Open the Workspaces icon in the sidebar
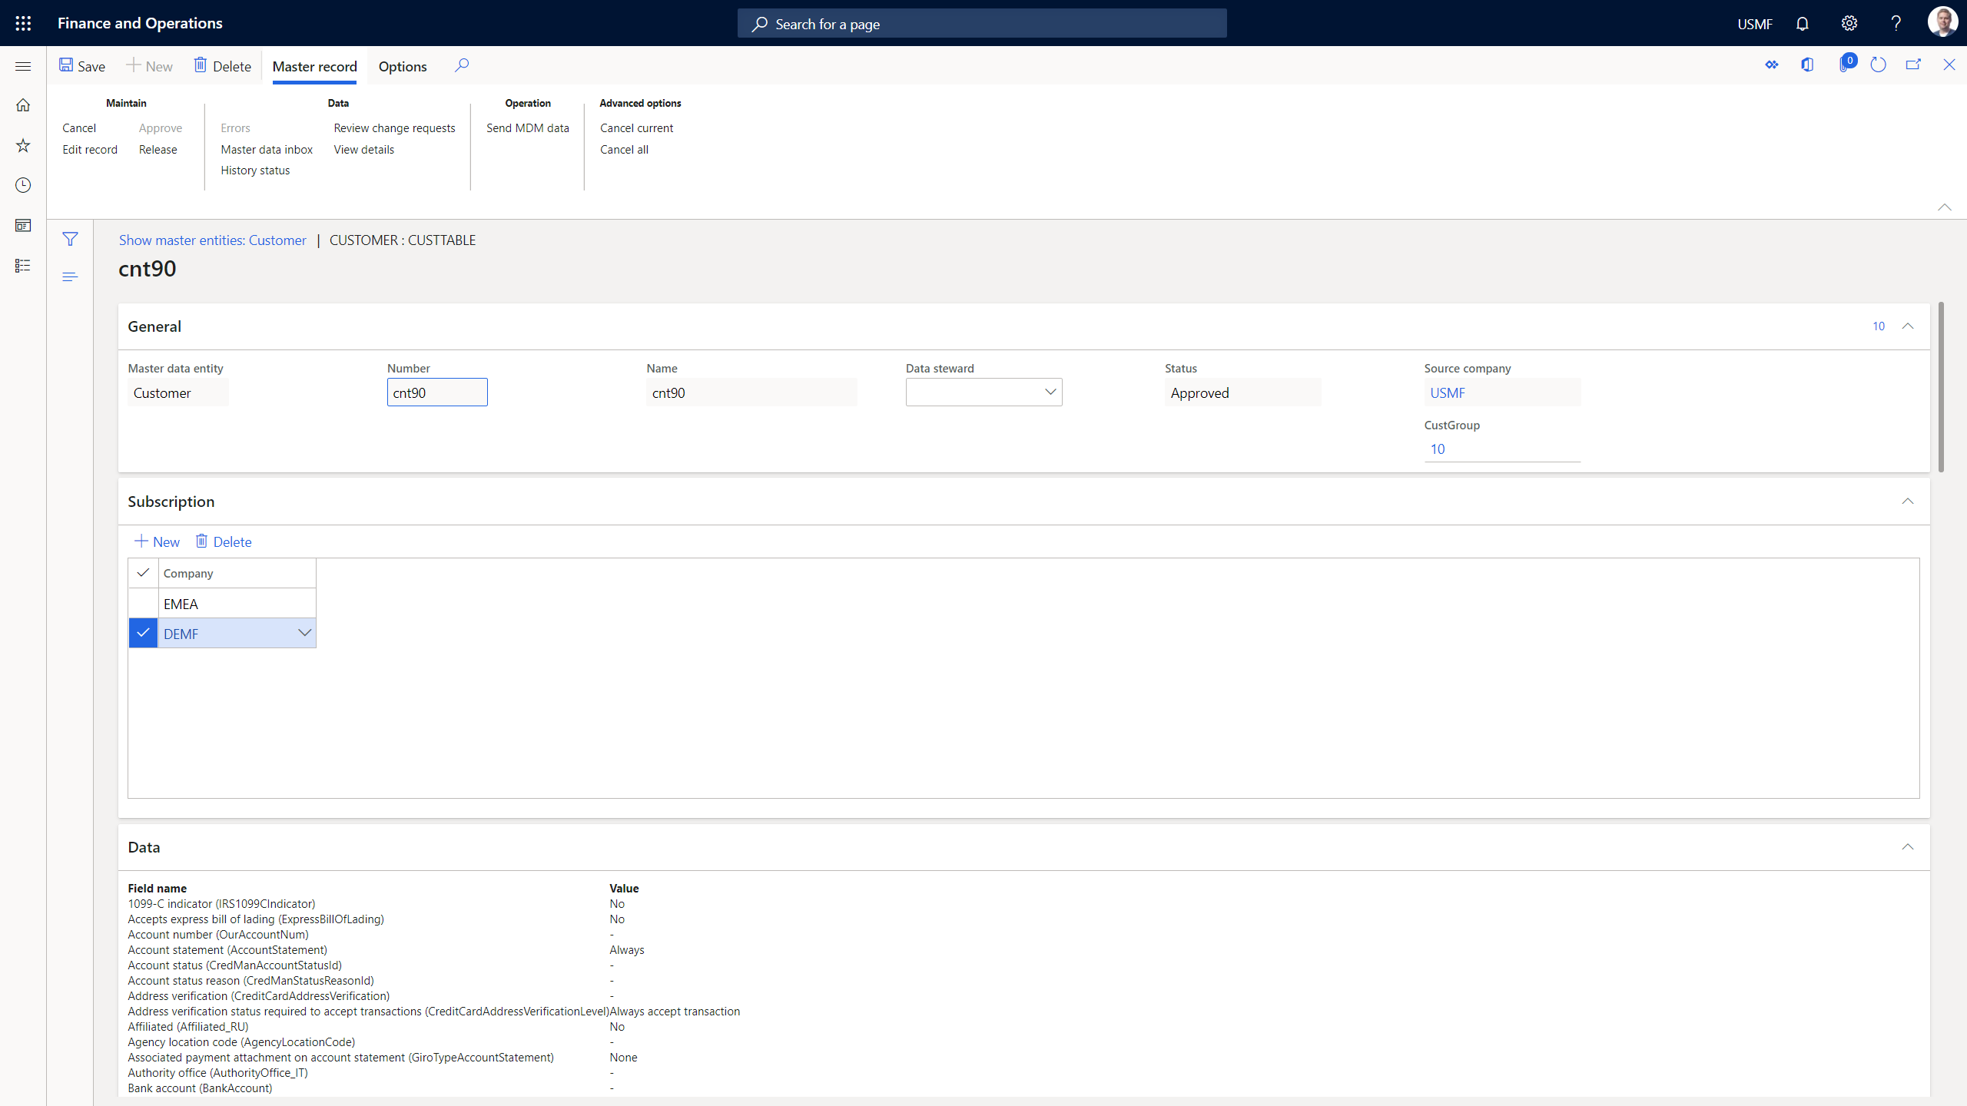The height and width of the screenshot is (1106, 1967). (x=23, y=226)
